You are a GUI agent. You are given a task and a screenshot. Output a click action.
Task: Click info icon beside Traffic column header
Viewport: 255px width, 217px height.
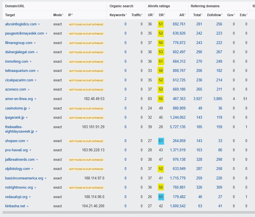pyautogui.click(x=142, y=14)
